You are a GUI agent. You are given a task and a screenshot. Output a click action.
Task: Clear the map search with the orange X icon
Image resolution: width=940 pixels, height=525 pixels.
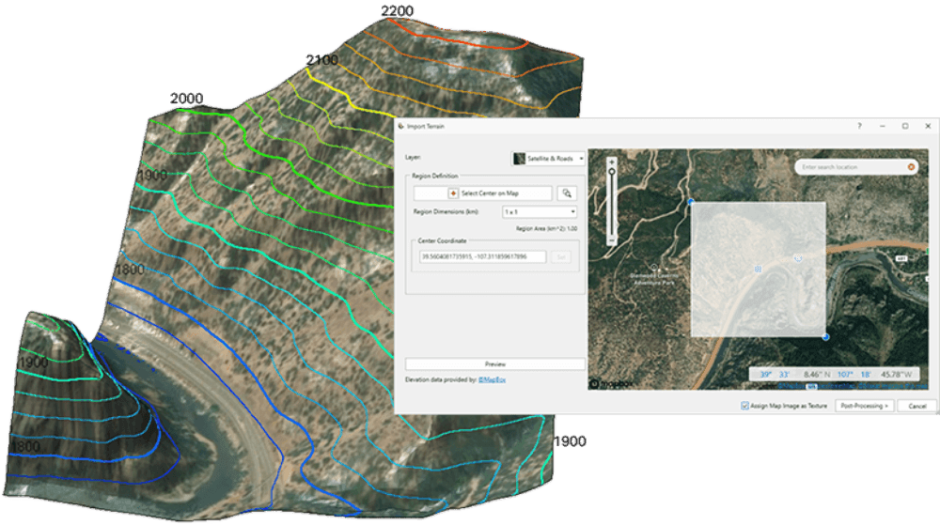(x=911, y=167)
